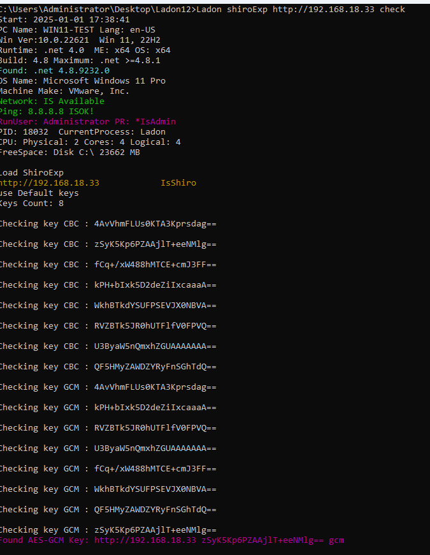
Task: Click the 'Keys Count: 8' line
Action: tap(31, 204)
